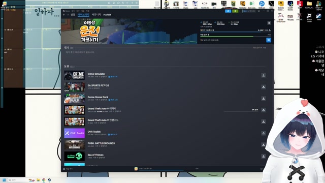Viewport: 325px width, 183px height.
Task: Select the "OVR Toolkit" title text
Action: pos(94,132)
